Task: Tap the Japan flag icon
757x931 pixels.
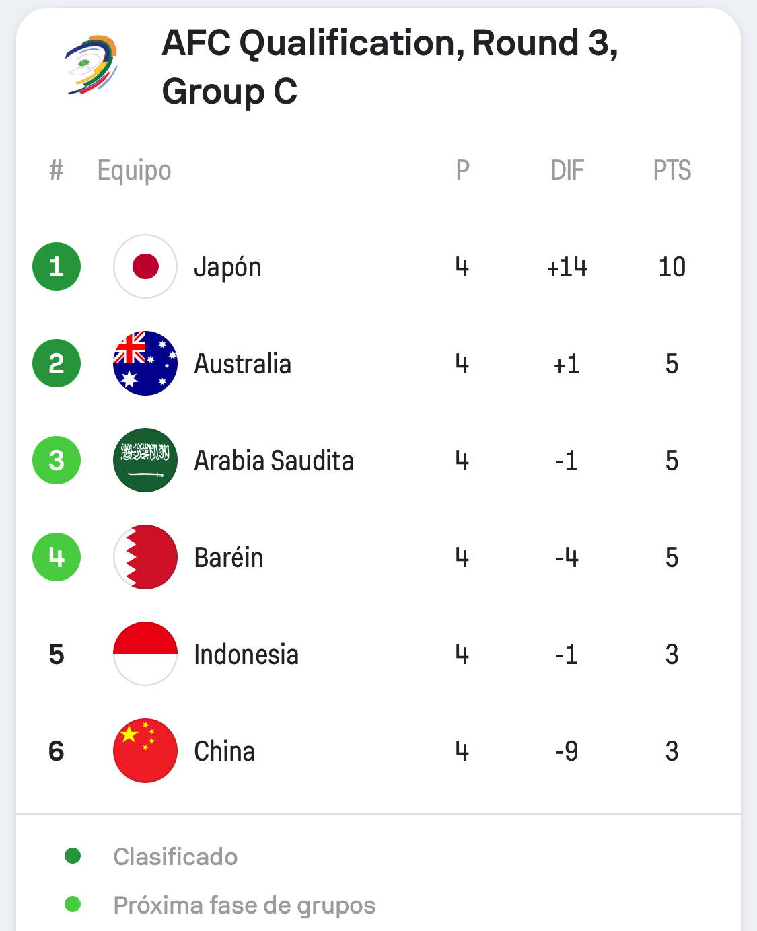Action: (145, 266)
